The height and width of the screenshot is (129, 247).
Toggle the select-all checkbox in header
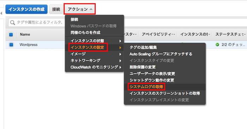click(11, 35)
